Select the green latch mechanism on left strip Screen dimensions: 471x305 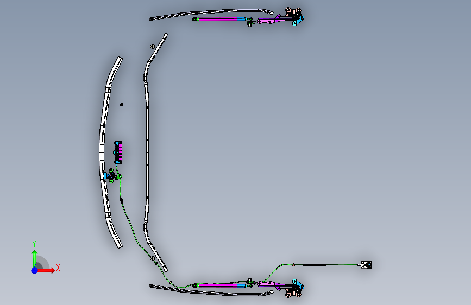pyautogui.click(x=112, y=176)
